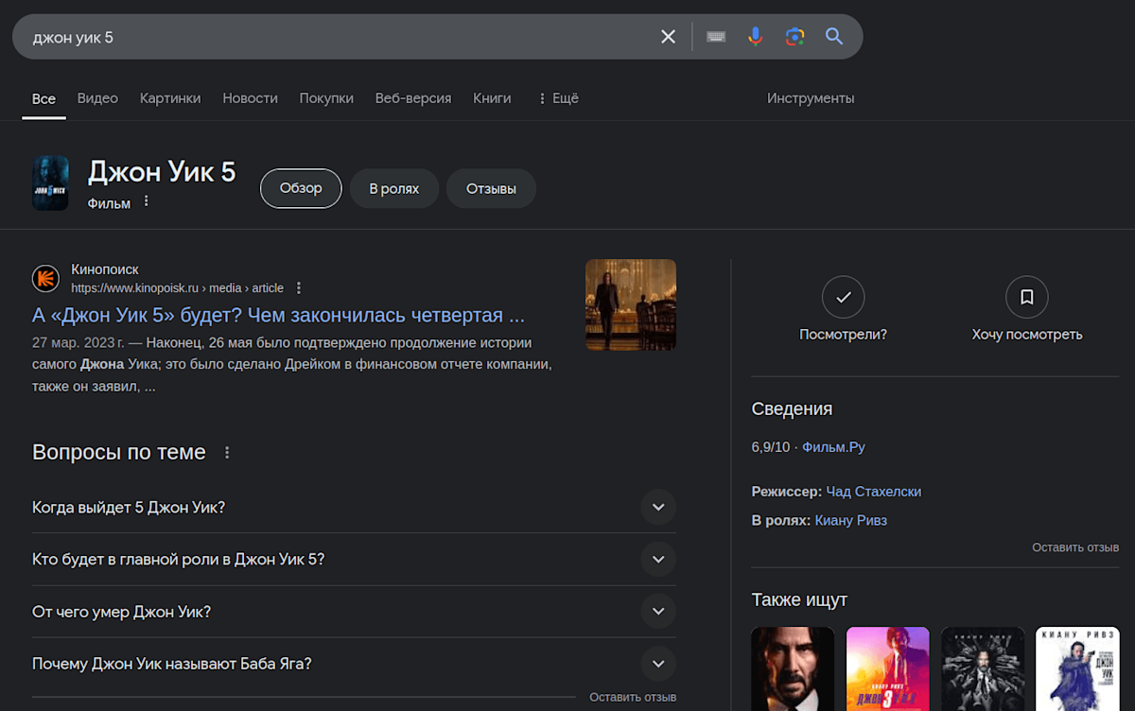Viewport: 1135px width, 711px height.
Task: Submit search with the magnifying glass icon
Action: [x=833, y=37]
